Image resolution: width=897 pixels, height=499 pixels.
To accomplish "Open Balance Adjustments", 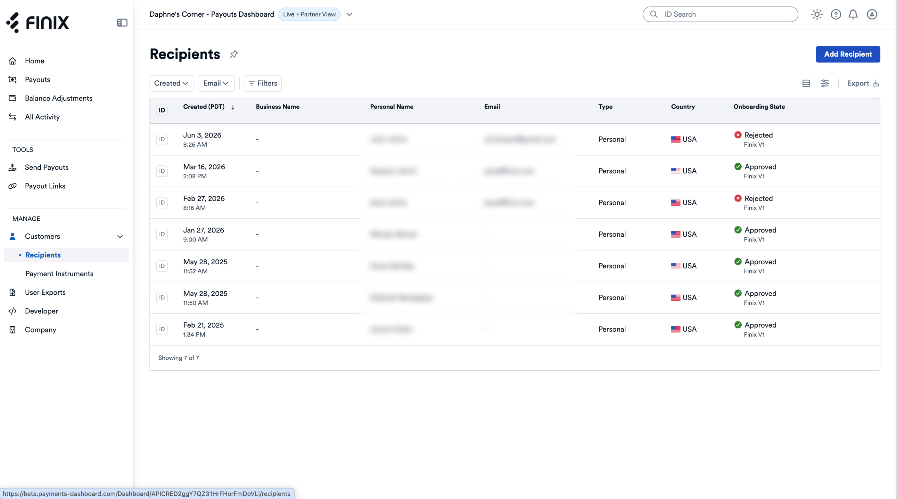I will 59,98.
